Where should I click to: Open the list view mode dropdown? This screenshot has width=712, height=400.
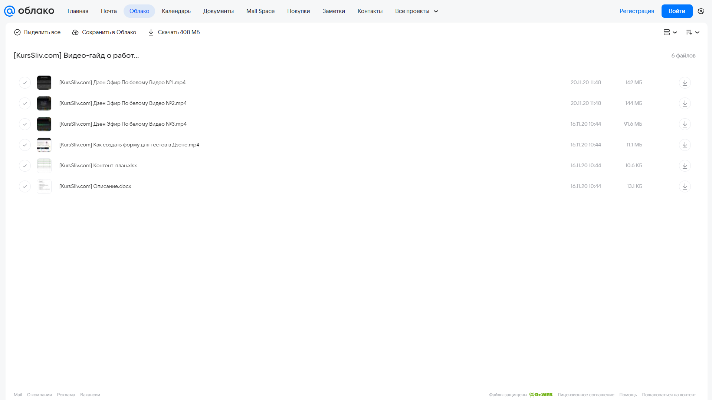coord(670,32)
